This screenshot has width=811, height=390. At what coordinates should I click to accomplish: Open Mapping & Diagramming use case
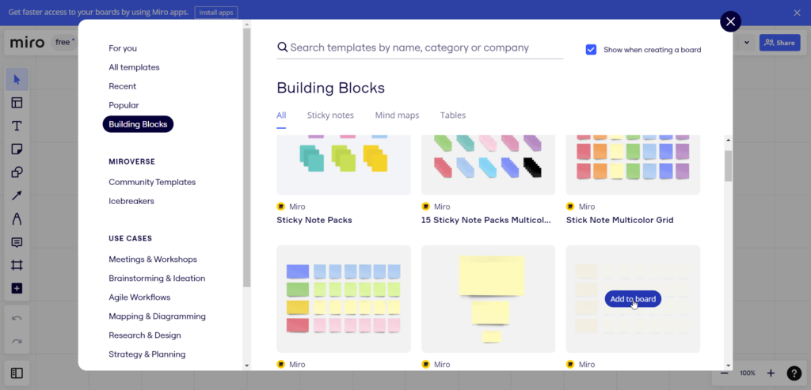pyautogui.click(x=158, y=316)
